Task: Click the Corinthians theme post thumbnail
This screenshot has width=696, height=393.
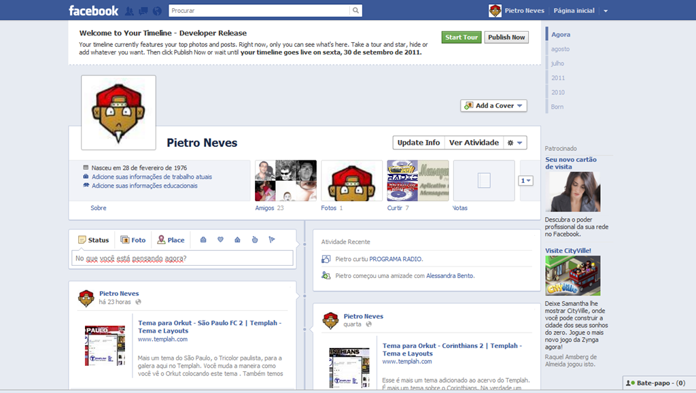Action: pyautogui.click(x=349, y=368)
